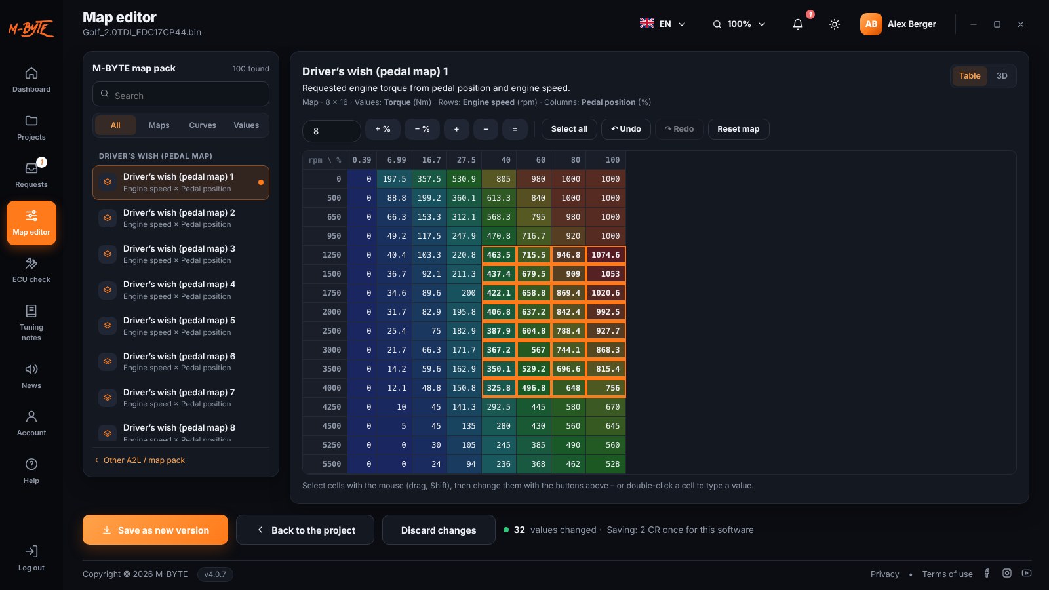Screen dimensions: 1049x590
Task: Toggle the light/dark theme sun icon
Action: point(835,24)
